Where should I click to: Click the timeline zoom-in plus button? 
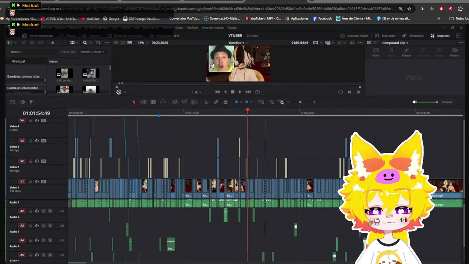[x=314, y=102]
